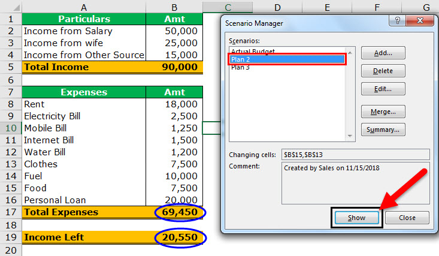Click the 20,550 income left cell
Viewport: 439px width, 256px height.
(174, 237)
